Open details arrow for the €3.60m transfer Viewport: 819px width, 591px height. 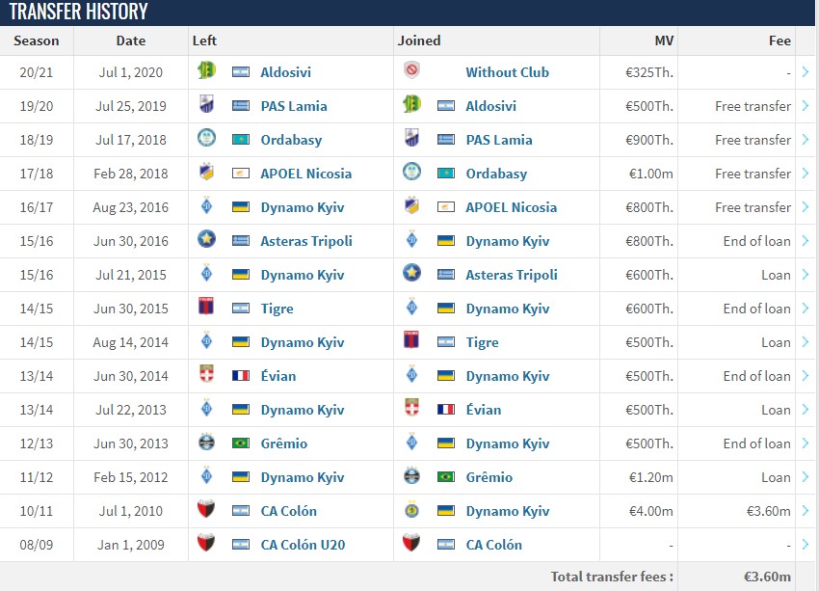coord(806,511)
